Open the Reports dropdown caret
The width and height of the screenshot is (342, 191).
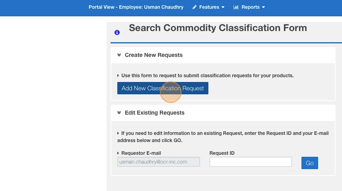(263, 8)
